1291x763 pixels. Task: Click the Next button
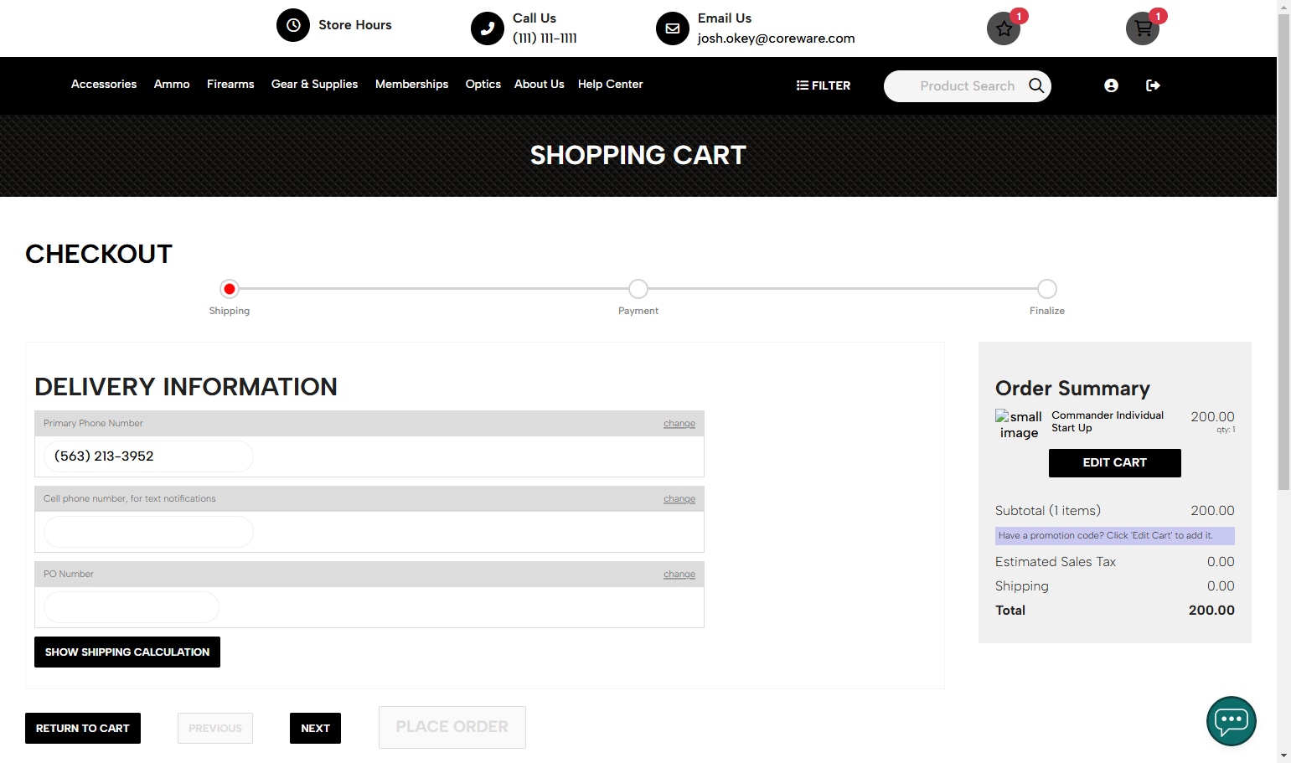315,729
